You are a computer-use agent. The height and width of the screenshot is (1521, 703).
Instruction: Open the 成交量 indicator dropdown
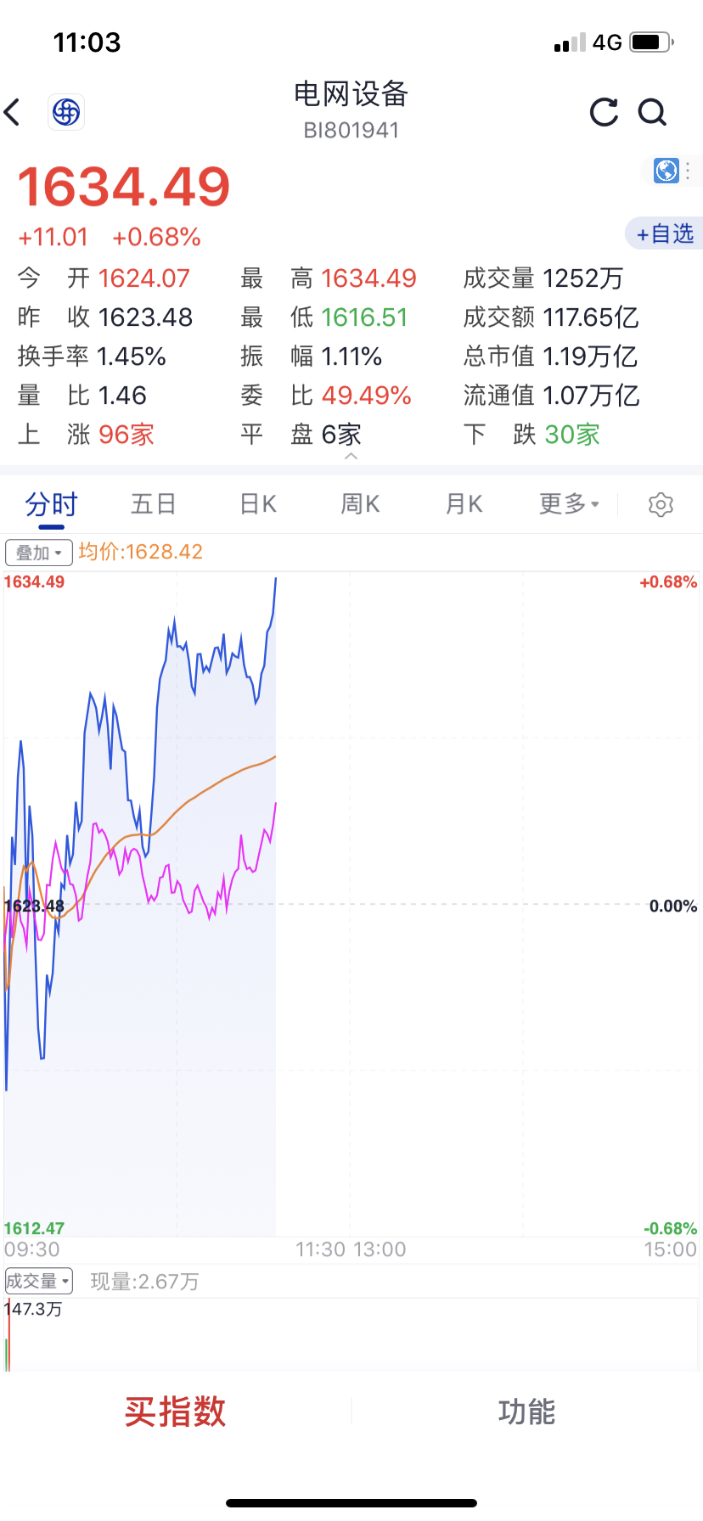[x=39, y=1281]
